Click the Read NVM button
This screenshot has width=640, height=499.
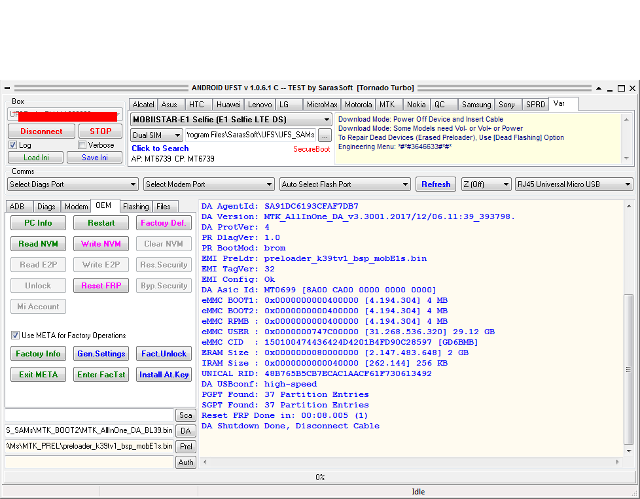38,243
